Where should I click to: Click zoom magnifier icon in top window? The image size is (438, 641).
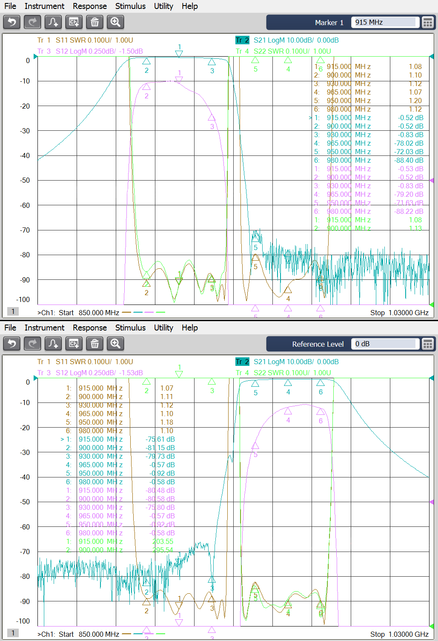click(x=115, y=22)
